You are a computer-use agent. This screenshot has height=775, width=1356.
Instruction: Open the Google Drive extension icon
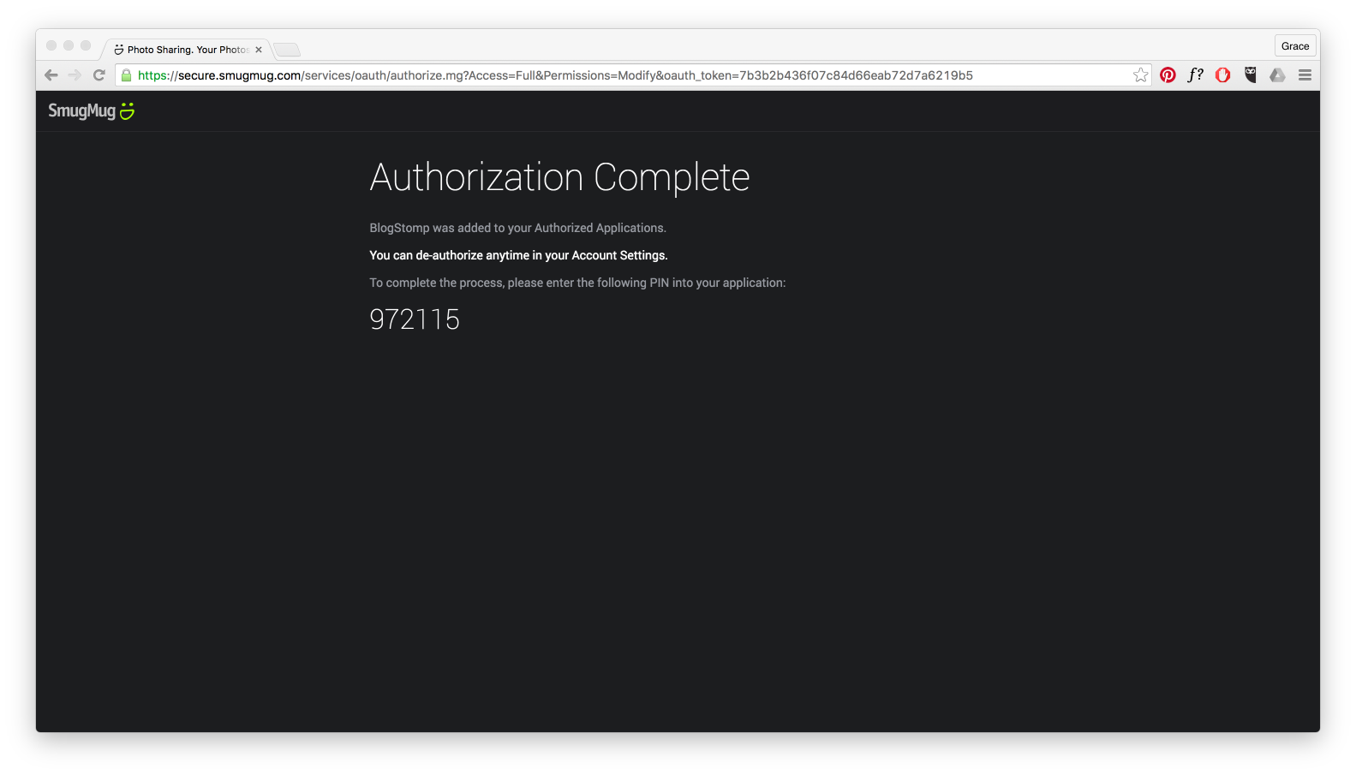(1278, 75)
